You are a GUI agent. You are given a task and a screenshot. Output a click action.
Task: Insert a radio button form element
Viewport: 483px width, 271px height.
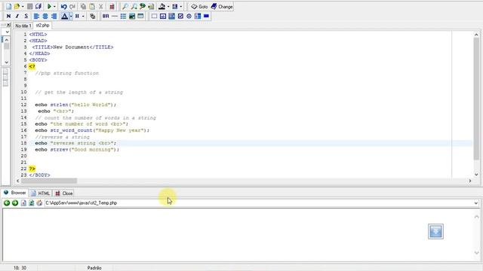click(189, 16)
